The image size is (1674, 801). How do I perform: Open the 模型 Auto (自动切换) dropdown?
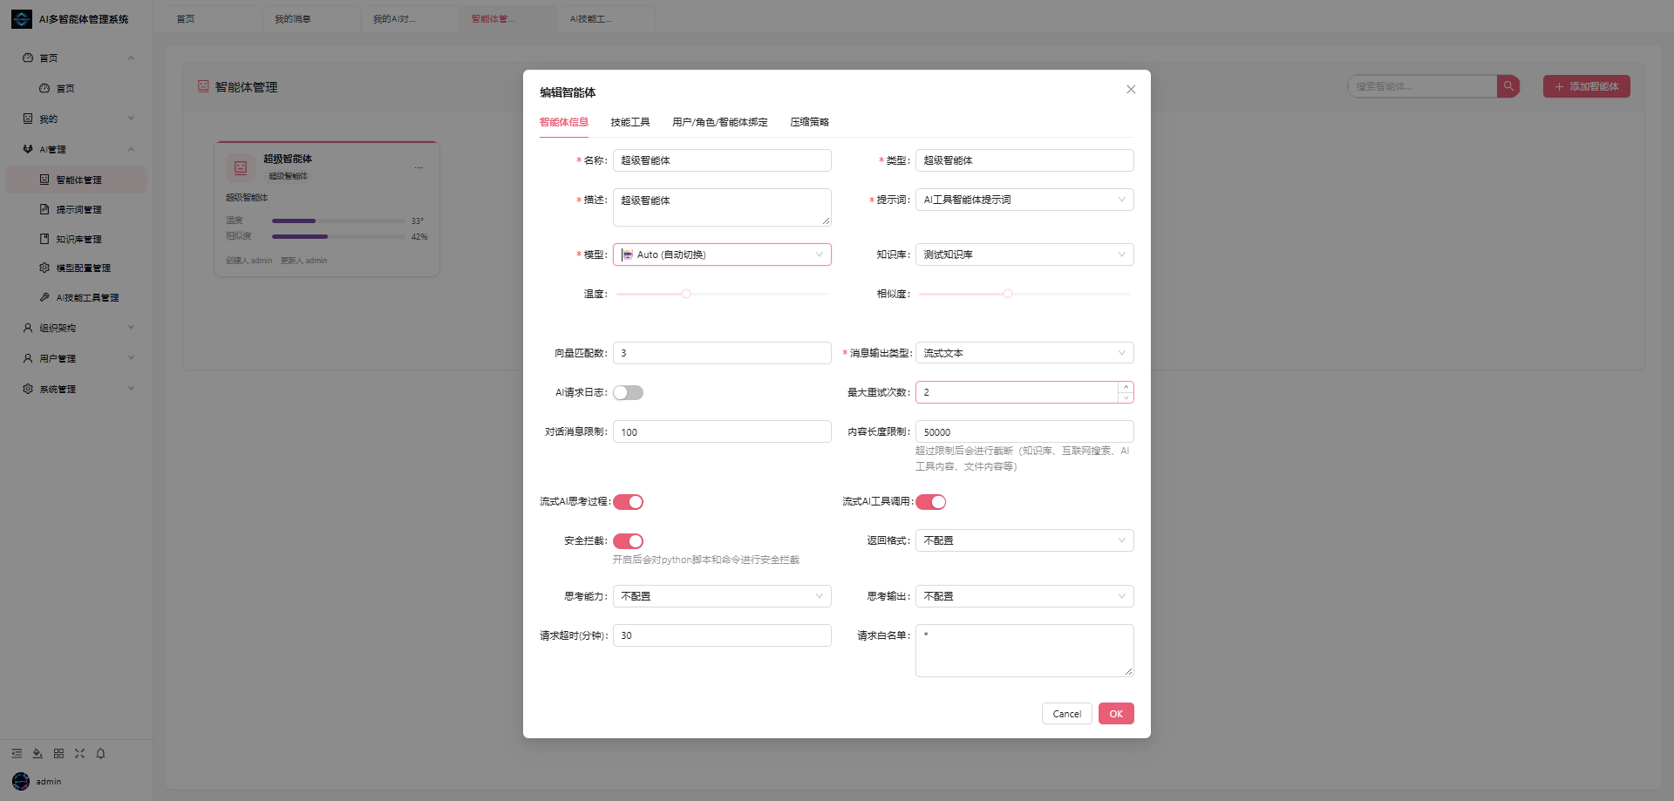[x=722, y=255]
